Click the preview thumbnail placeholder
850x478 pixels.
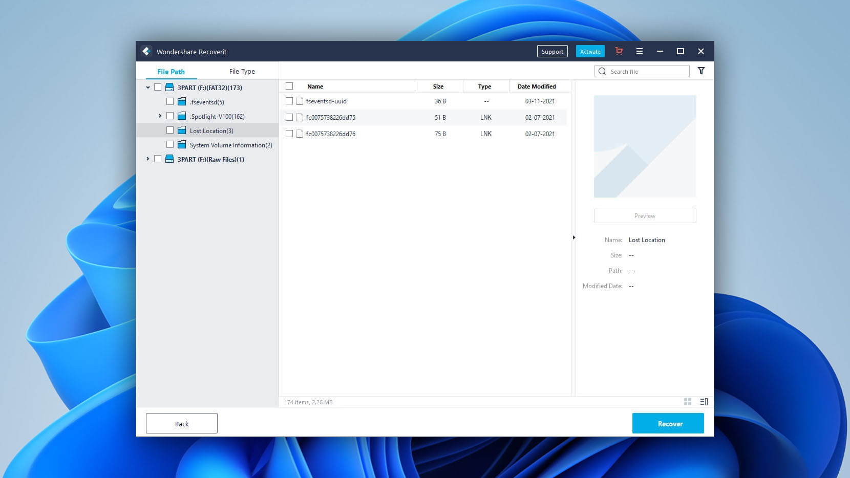(645, 146)
